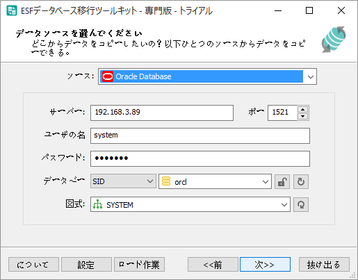The image size is (358, 280).
Task: Click the ESF app icon in title bar
Action: click(x=12, y=10)
